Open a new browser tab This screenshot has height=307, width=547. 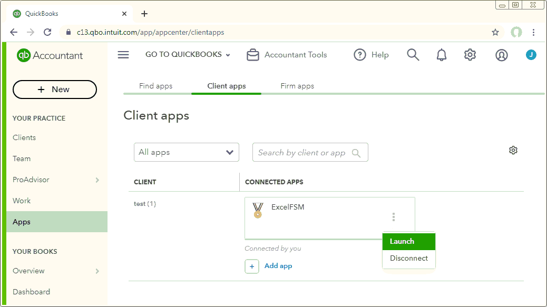[x=144, y=14]
